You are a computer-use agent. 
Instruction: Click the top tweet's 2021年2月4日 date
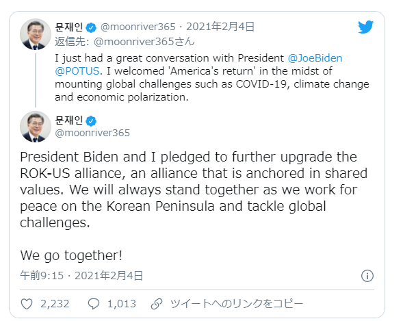coord(226,27)
